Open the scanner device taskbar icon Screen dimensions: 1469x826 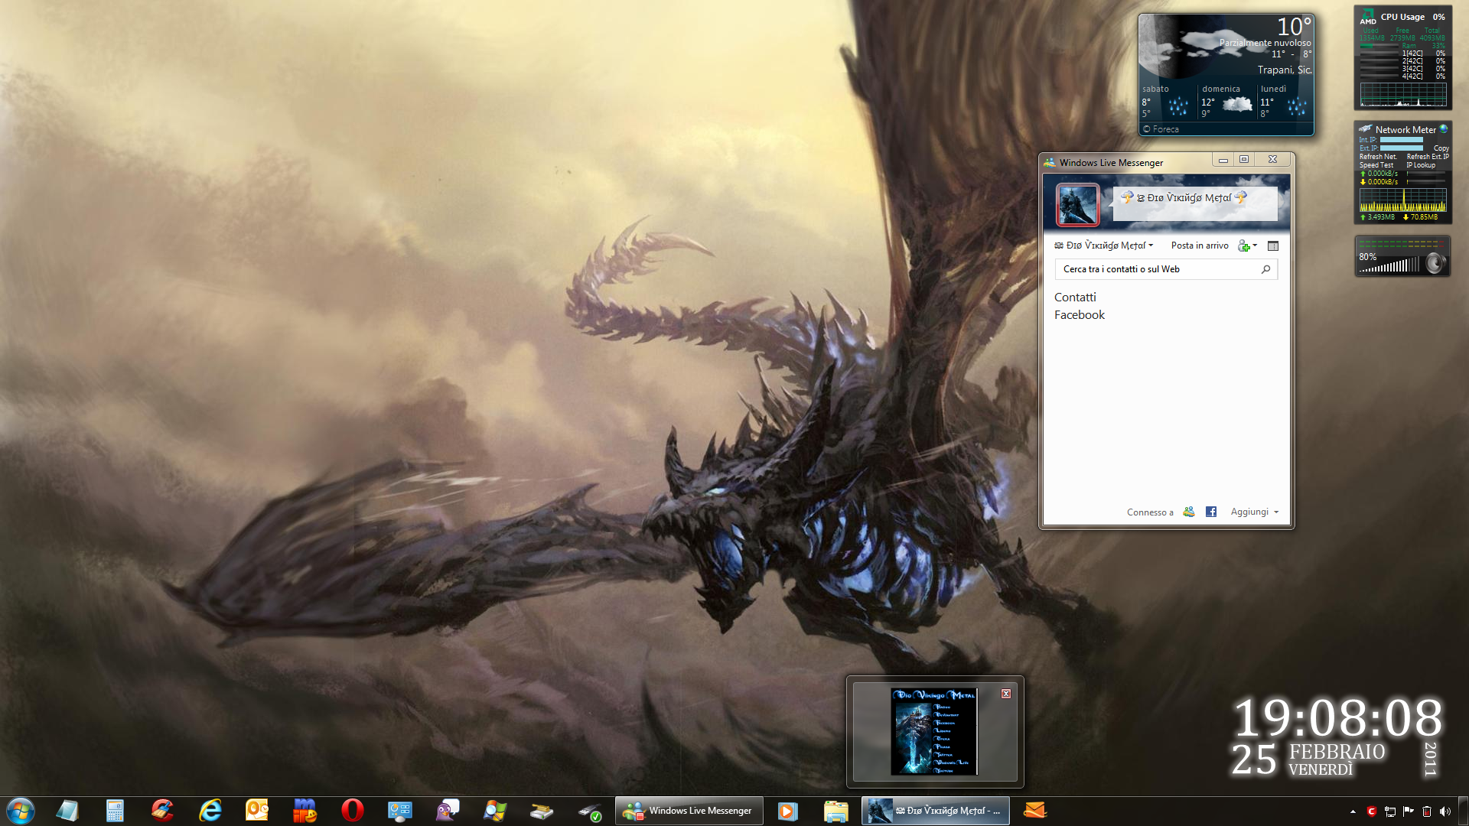(542, 811)
